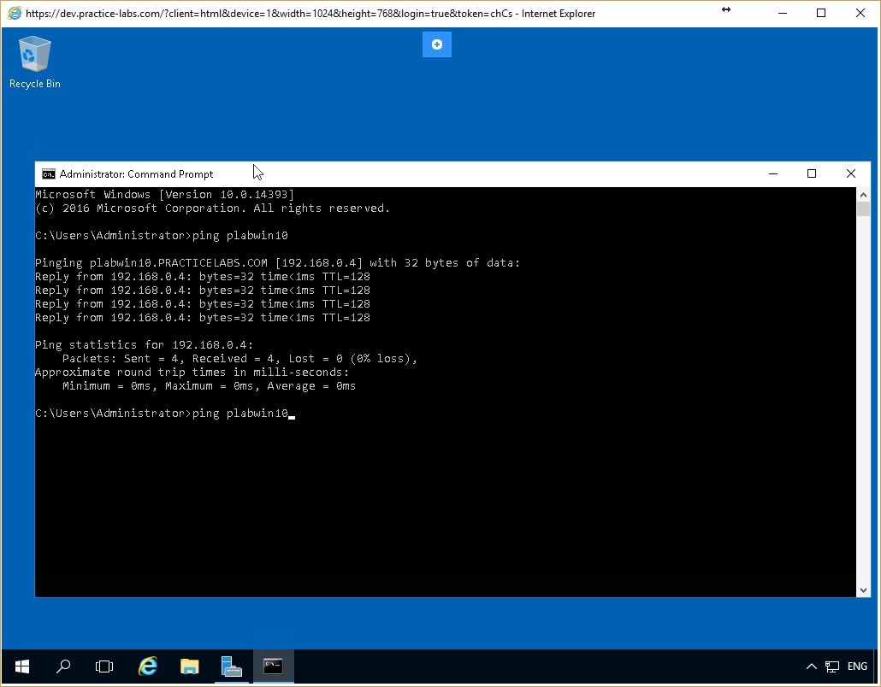881x687 pixels.
Task: Open the Start menu
Action: 21,666
